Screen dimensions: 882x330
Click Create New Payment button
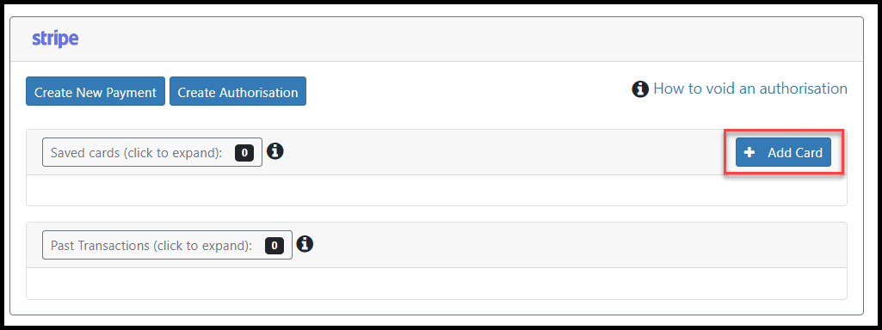(95, 91)
